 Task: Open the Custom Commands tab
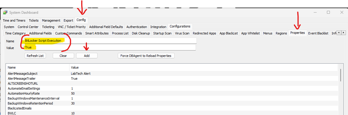69,33
